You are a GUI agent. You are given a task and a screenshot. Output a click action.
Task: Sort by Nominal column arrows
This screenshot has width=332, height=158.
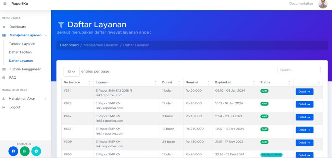[208, 83]
